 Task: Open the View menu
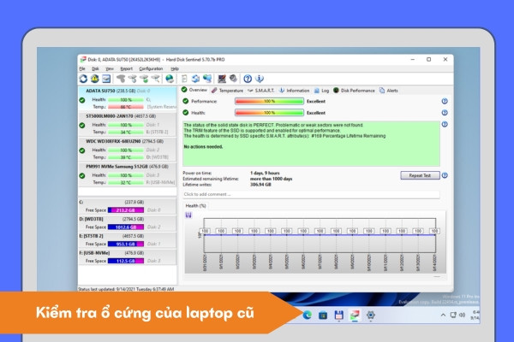click(x=110, y=68)
